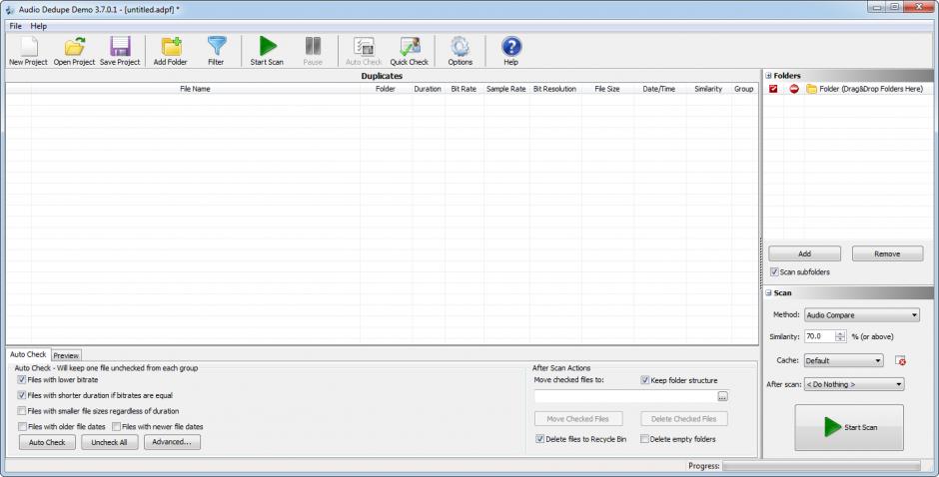Viewport: 939px width, 477px height.
Task: Sort by the Sample Rate column header
Action: 506,89
